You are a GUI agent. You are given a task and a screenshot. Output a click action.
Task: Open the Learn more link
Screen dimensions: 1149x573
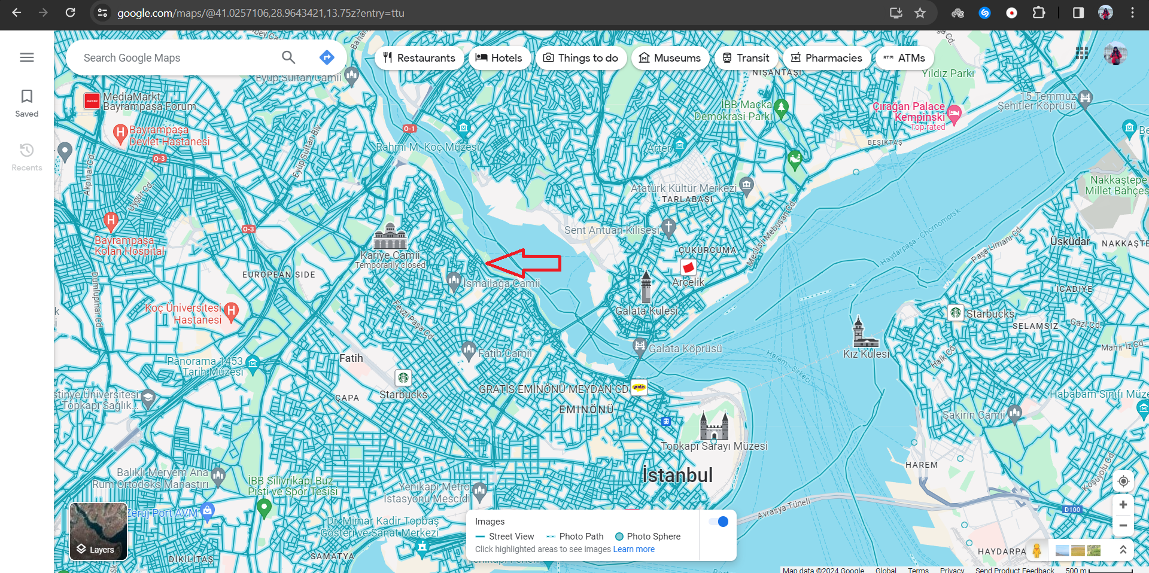click(x=634, y=549)
